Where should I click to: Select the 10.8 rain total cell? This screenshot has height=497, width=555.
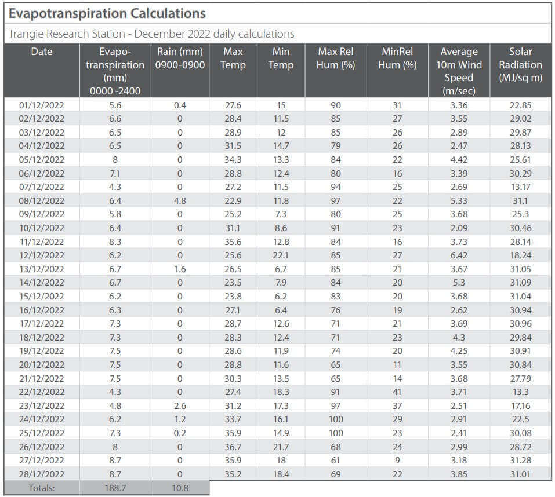point(180,488)
